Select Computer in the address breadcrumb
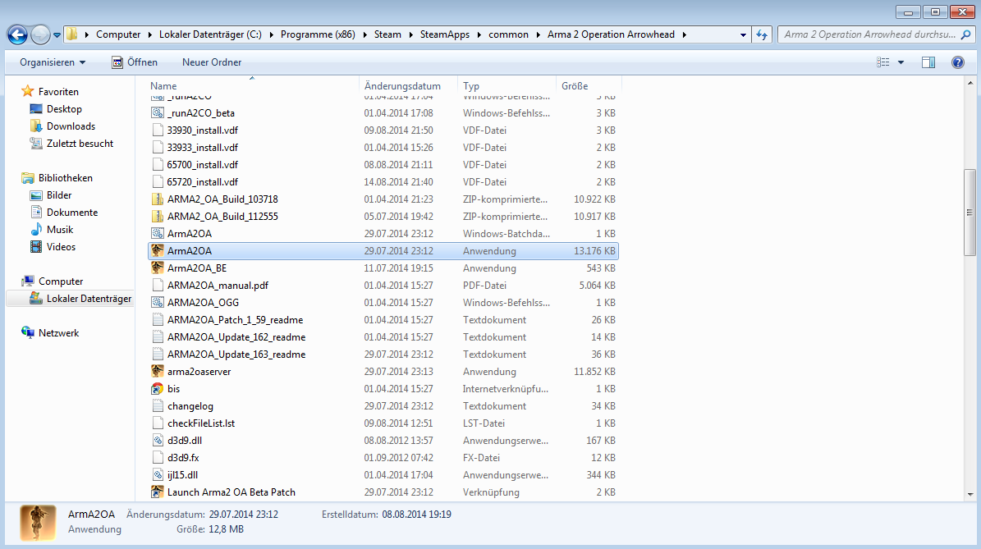This screenshot has height=549, width=981. tap(118, 34)
